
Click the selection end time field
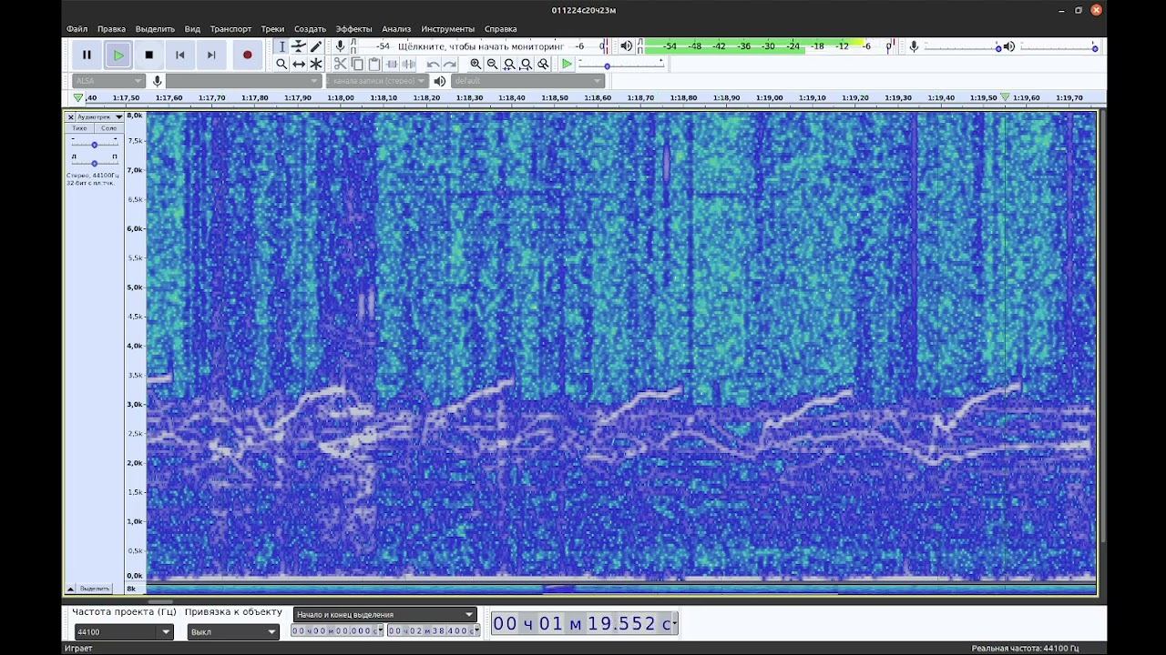point(434,630)
